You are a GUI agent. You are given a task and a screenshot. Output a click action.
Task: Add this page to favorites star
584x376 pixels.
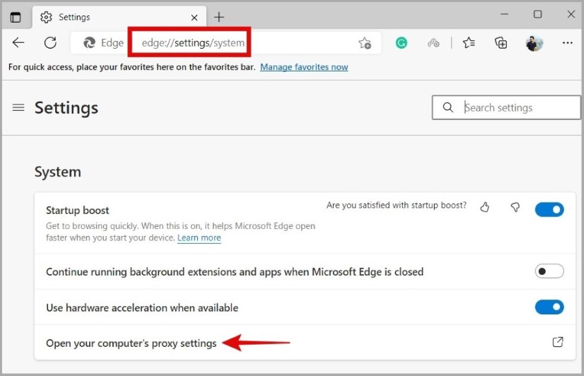[365, 43]
